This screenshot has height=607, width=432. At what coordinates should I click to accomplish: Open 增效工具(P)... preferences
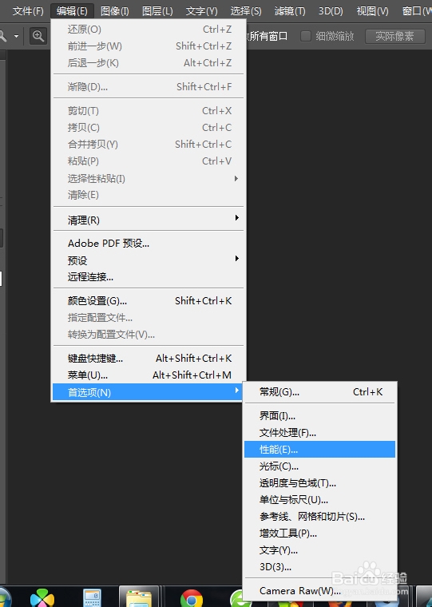click(319, 534)
